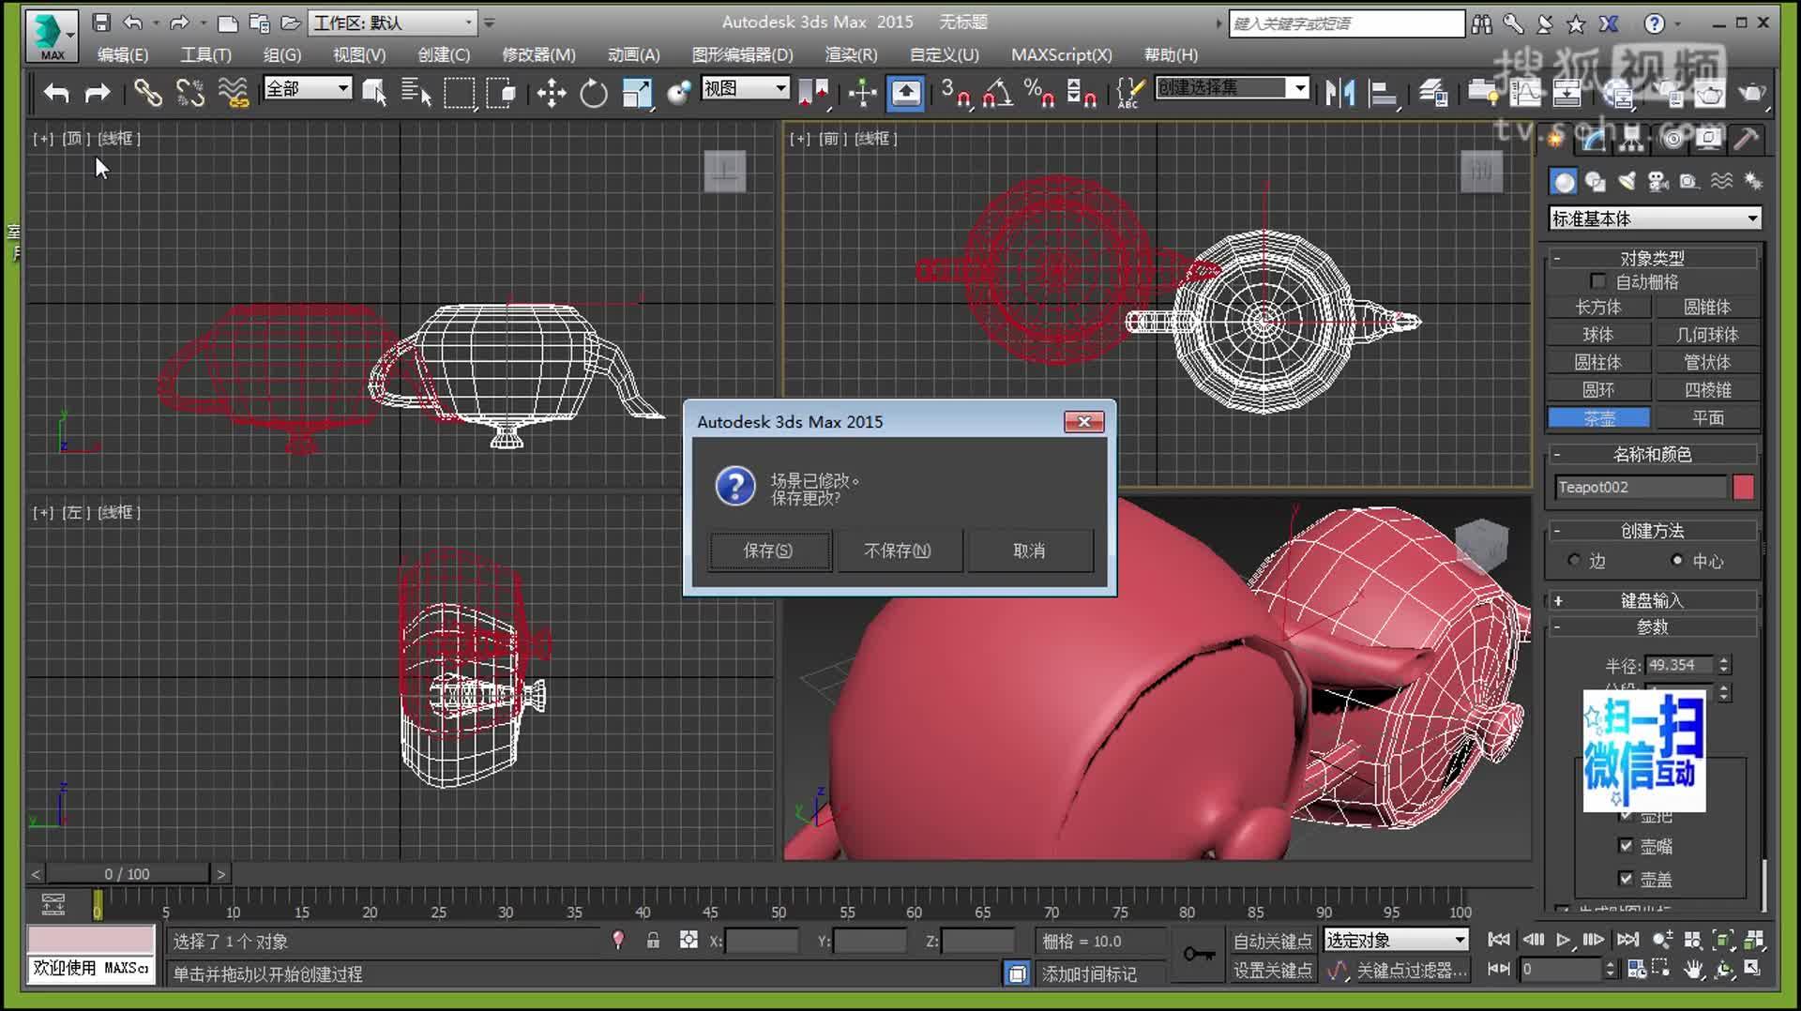The width and height of the screenshot is (1801, 1011).
Task: Select the 边 creation method radio button
Action: tap(1574, 560)
